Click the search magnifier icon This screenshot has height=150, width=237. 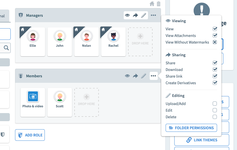[6, 48]
